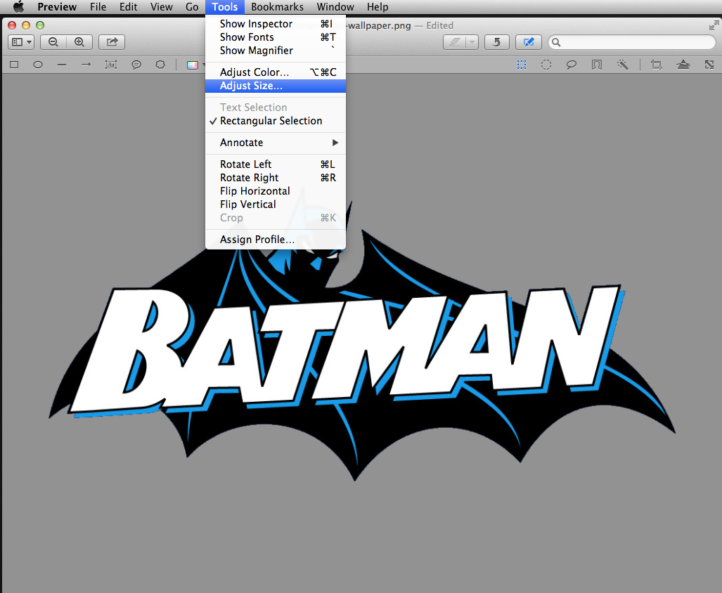The height and width of the screenshot is (593, 722).
Task: Select the smart lasso tool icon
Action: tap(597, 65)
